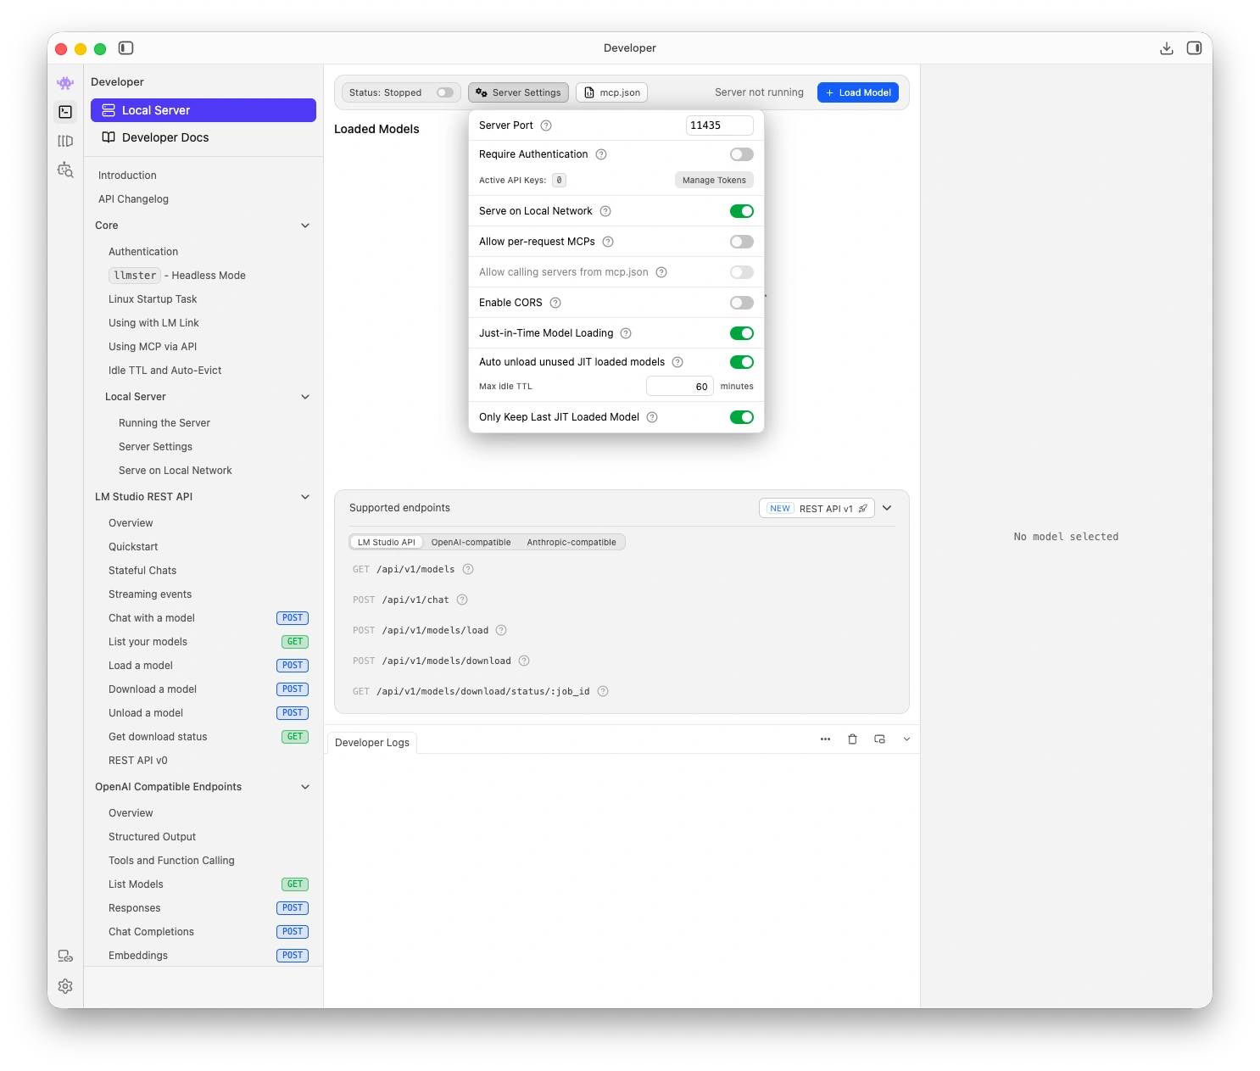Enable Require Authentication toggle
Screen dimensions: 1260x1071
[x=741, y=154]
